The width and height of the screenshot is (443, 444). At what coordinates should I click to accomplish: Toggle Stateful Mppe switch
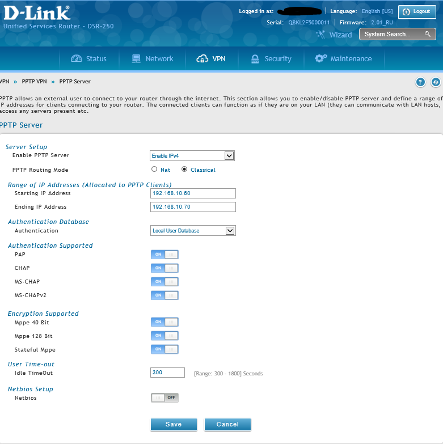pos(164,349)
